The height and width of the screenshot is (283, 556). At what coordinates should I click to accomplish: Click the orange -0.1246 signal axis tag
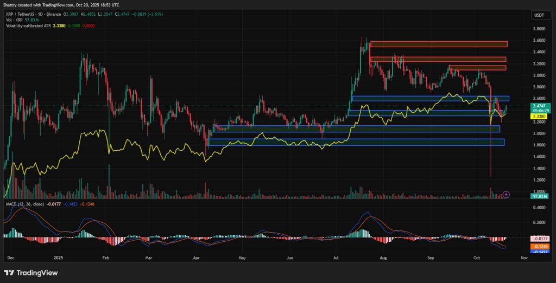[x=540, y=247]
